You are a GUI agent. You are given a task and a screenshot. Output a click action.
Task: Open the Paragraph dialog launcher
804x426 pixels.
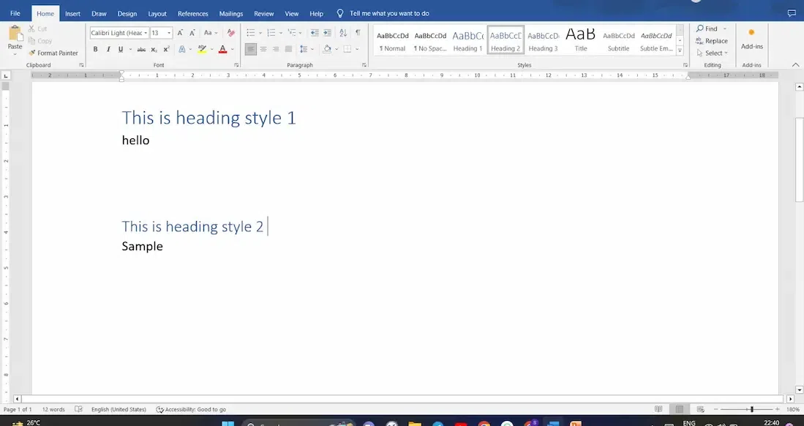click(364, 65)
